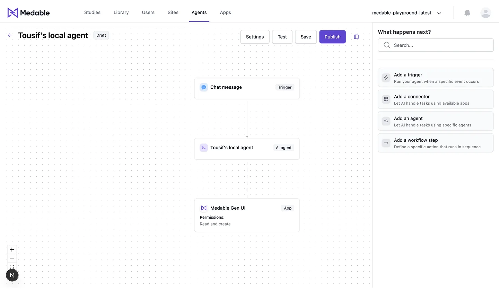This screenshot has width=499, height=291.
Task: Click the Tousif's local agent page title
Action: point(53,35)
